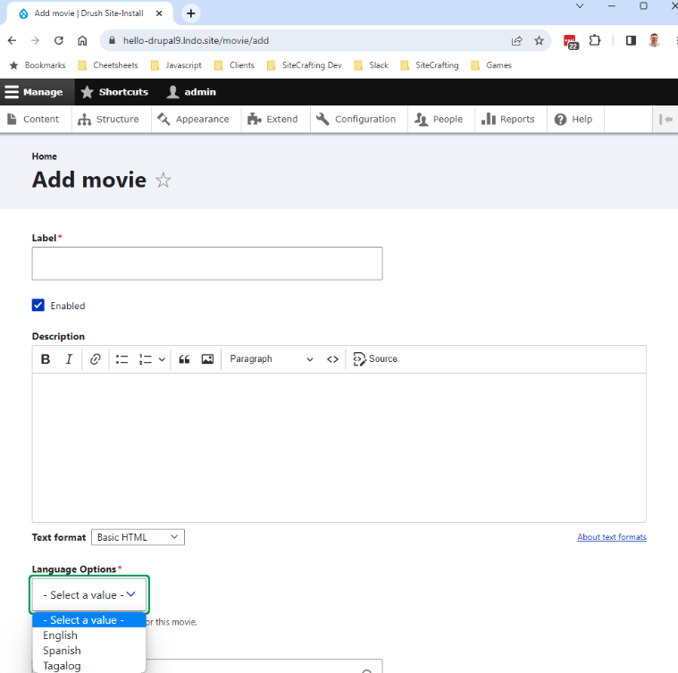678x673 pixels.
Task: Toggle bold formatting in Description editor
Action: click(x=46, y=359)
